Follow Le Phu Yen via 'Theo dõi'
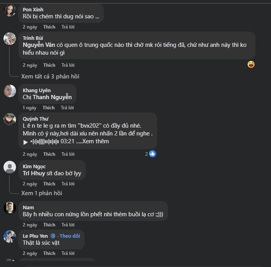The image size is (271, 267). [x=70, y=236]
